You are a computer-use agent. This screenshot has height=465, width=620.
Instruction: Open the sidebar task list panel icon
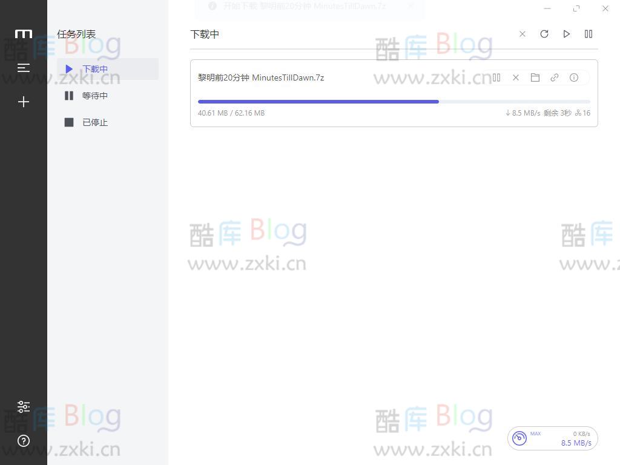tap(23, 68)
